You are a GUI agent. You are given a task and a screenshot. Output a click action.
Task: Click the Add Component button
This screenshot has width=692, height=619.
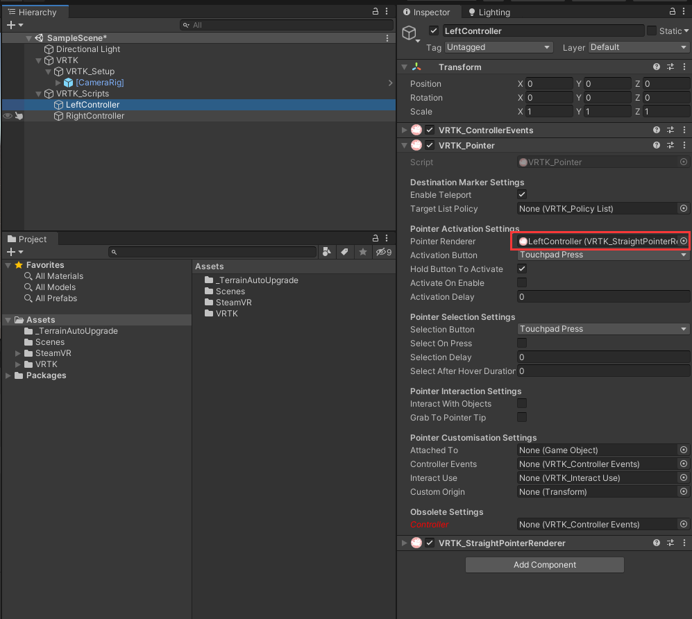[545, 565]
